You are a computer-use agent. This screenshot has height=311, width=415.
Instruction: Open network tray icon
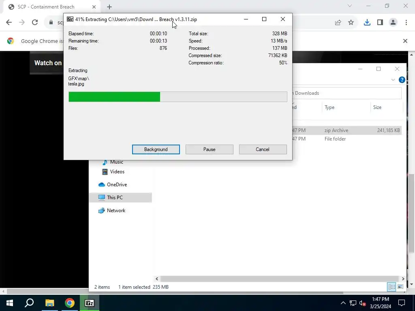click(353, 303)
